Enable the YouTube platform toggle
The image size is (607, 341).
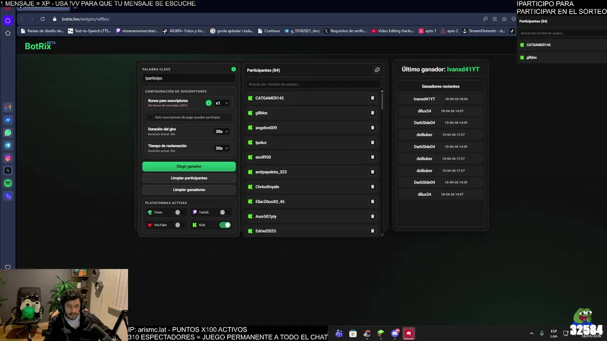(x=179, y=225)
